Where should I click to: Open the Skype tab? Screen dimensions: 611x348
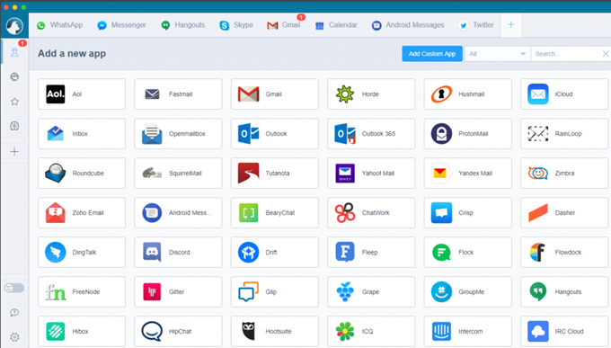coord(236,25)
